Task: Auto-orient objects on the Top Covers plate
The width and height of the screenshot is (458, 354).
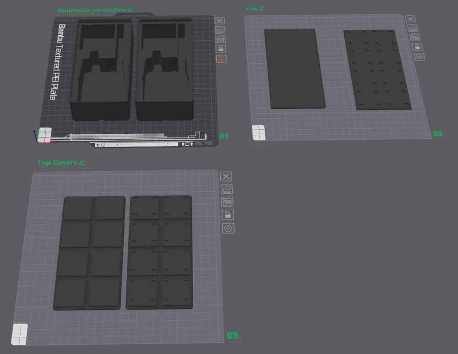Action: pyautogui.click(x=227, y=189)
